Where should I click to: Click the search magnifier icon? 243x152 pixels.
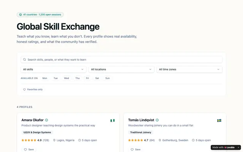[x=24, y=60]
